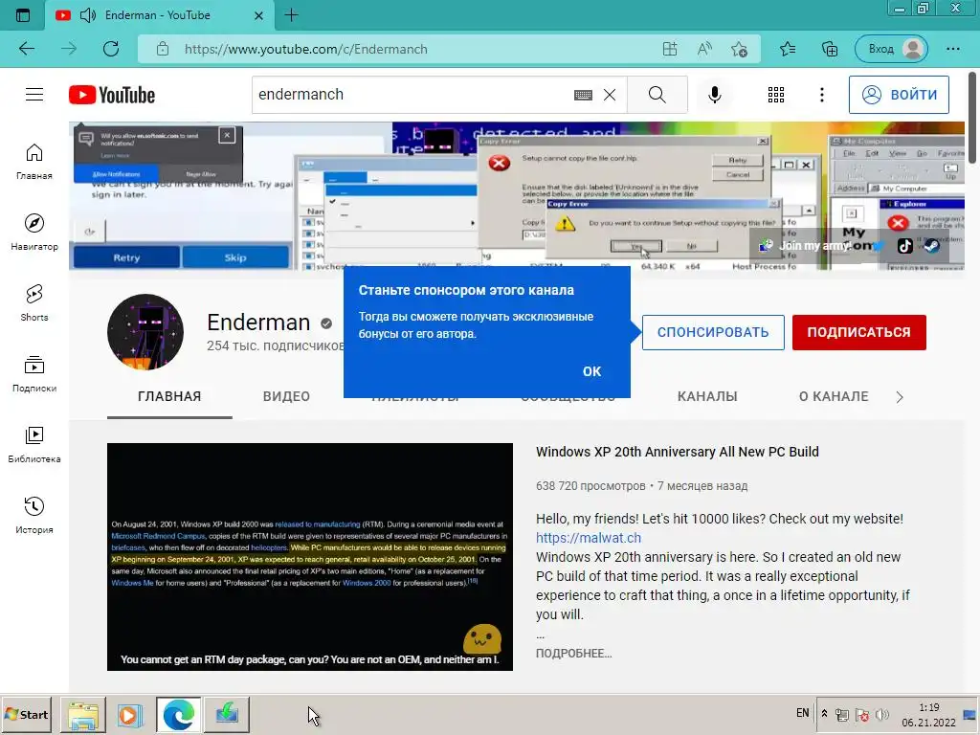Screen dimensions: 980x735
Task: Expand description with ПОДРОБНЕЕ
Action: (574, 653)
